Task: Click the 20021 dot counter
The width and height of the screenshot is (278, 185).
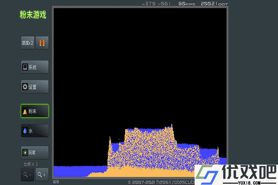Action: [x=214, y=4]
